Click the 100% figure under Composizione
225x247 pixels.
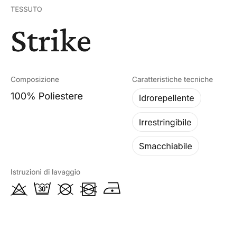(x=23, y=96)
